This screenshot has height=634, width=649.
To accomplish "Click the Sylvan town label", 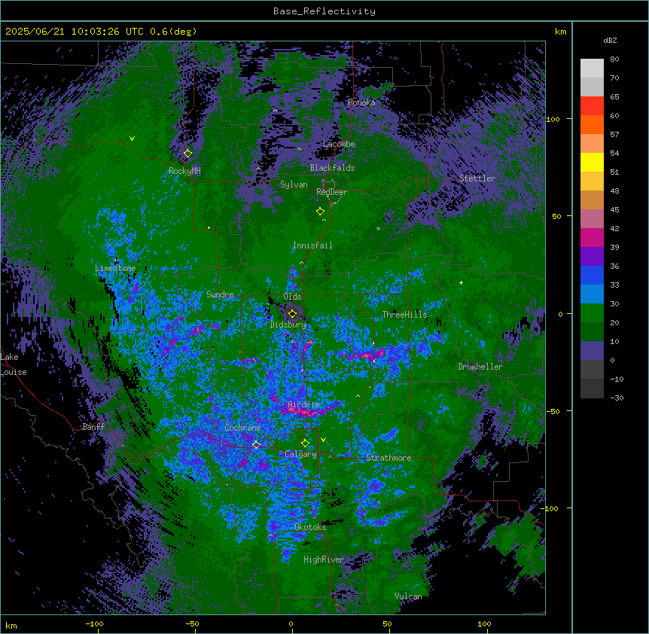I will (294, 184).
